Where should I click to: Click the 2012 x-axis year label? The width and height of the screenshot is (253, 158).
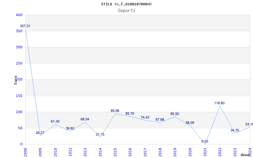point(70,152)
